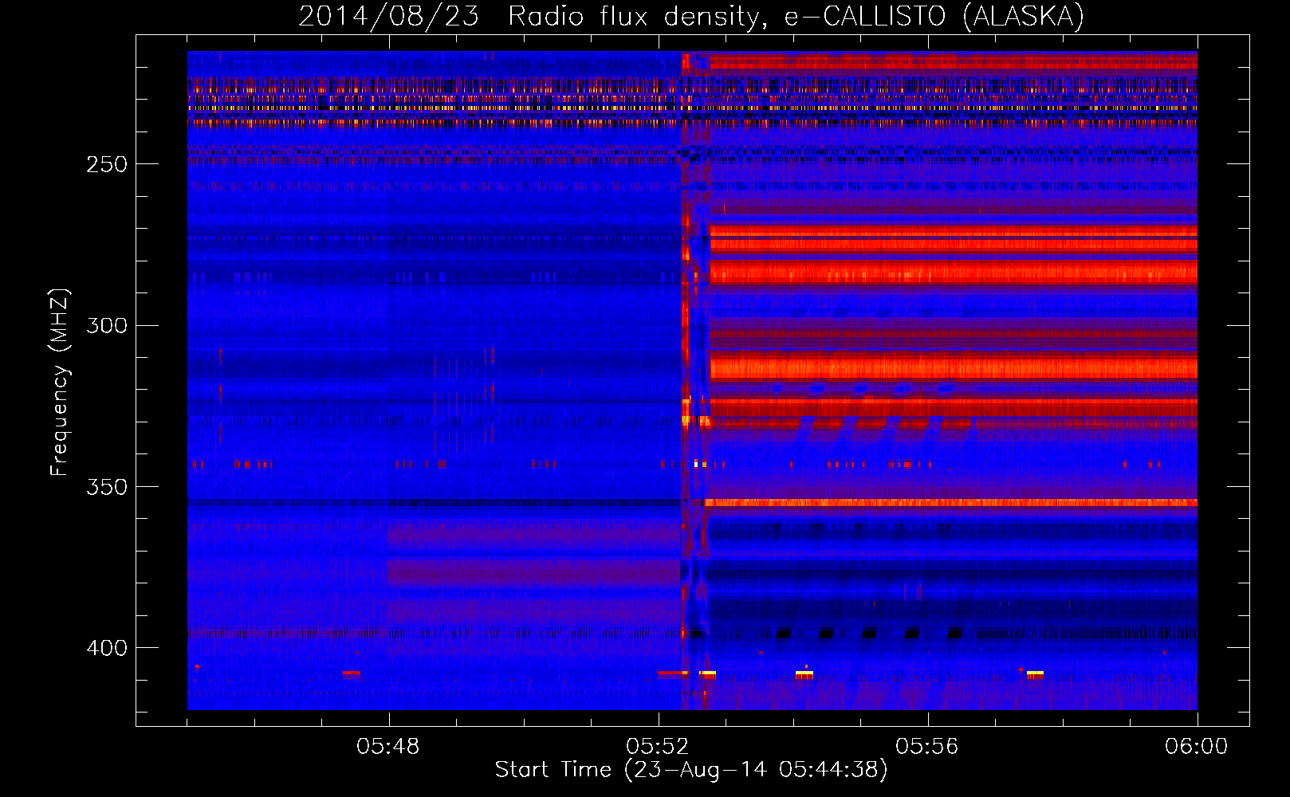Select the 350 frequency tick label
The height and width of the screenshot is (797, 1290).
107,487
